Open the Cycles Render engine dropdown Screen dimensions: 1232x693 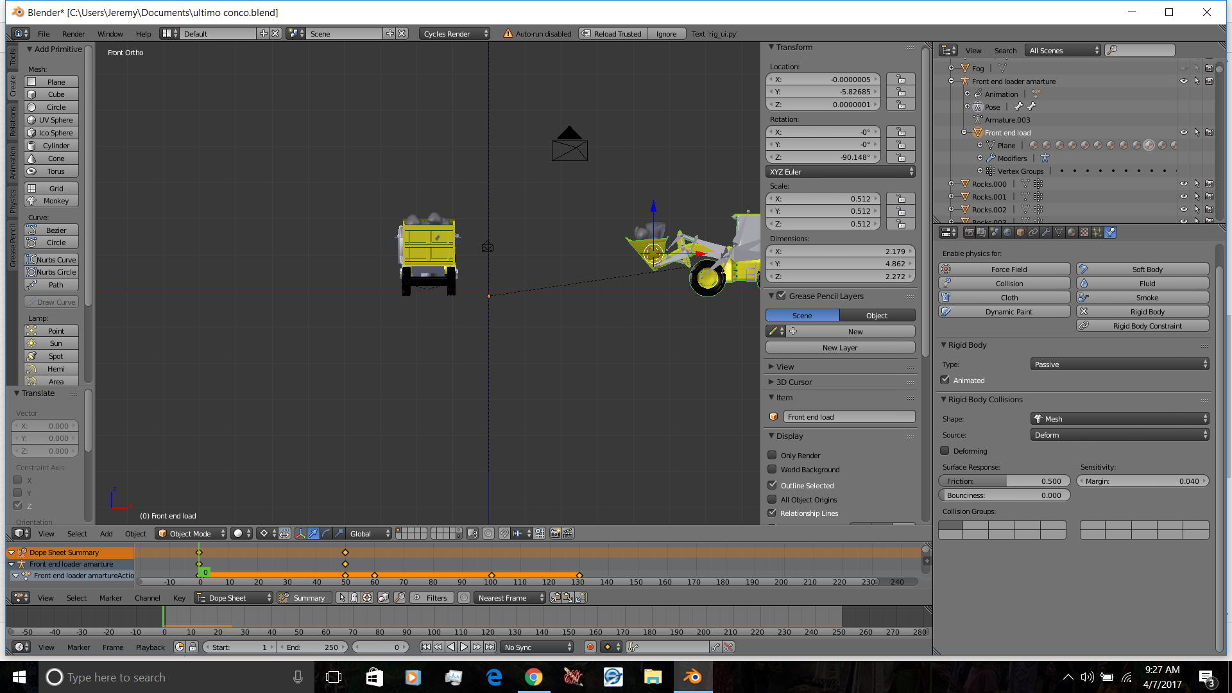point(455,33)
